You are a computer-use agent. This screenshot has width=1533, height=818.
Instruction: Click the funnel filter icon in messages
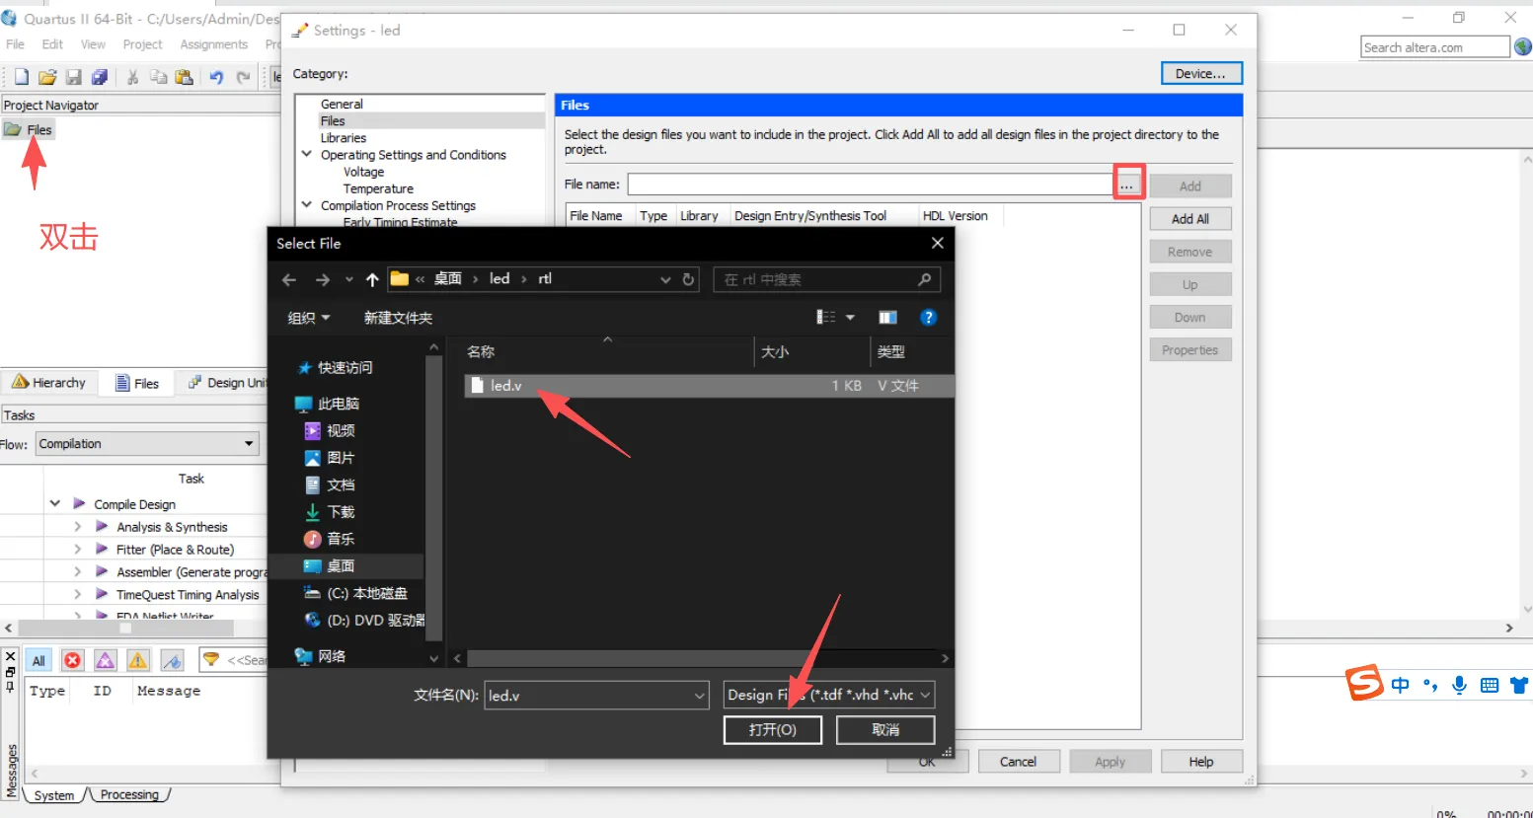(x=210, y=659)
